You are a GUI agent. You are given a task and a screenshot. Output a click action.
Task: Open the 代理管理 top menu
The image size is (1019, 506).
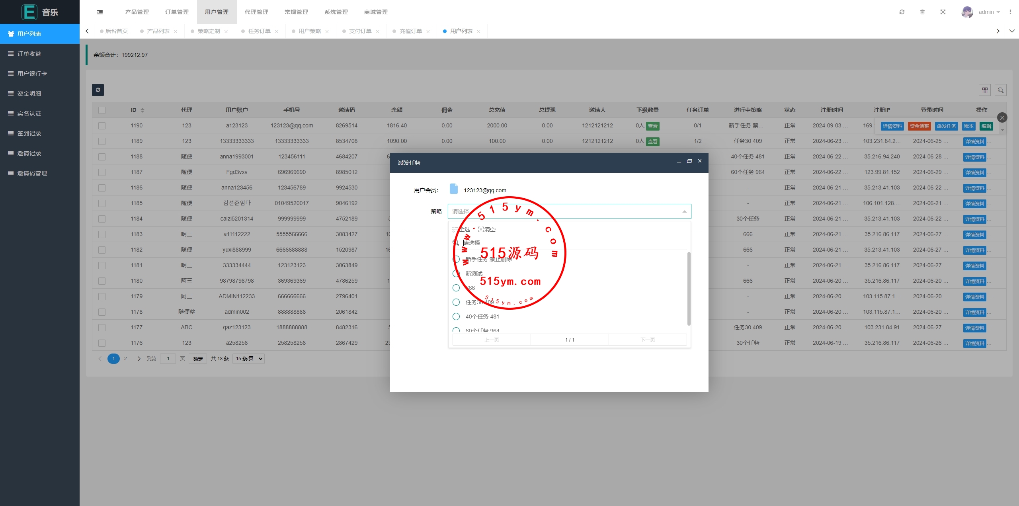(x=256, y=12)
